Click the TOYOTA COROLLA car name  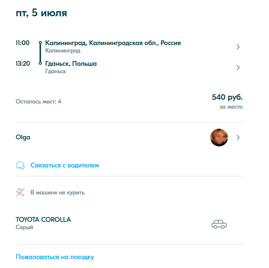pos(43,220)
